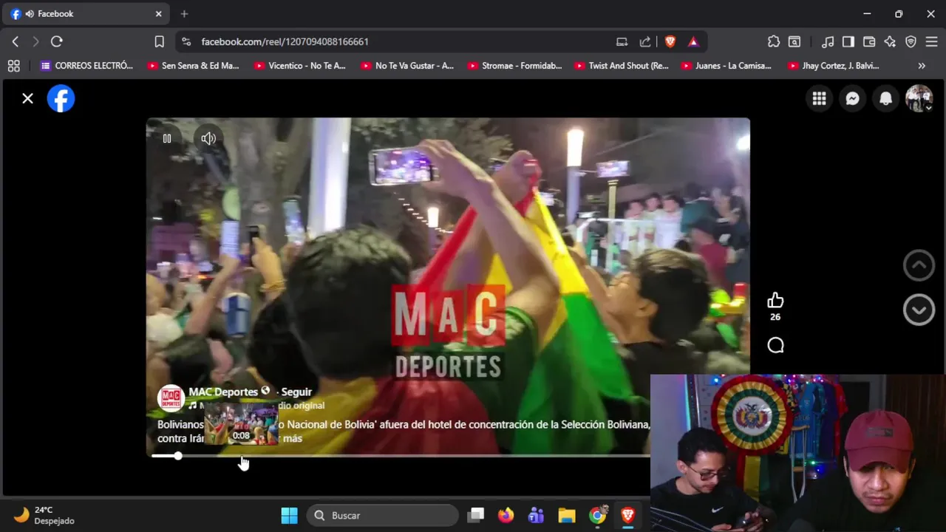Click Seguir to follow MAC Deportes

296,392
